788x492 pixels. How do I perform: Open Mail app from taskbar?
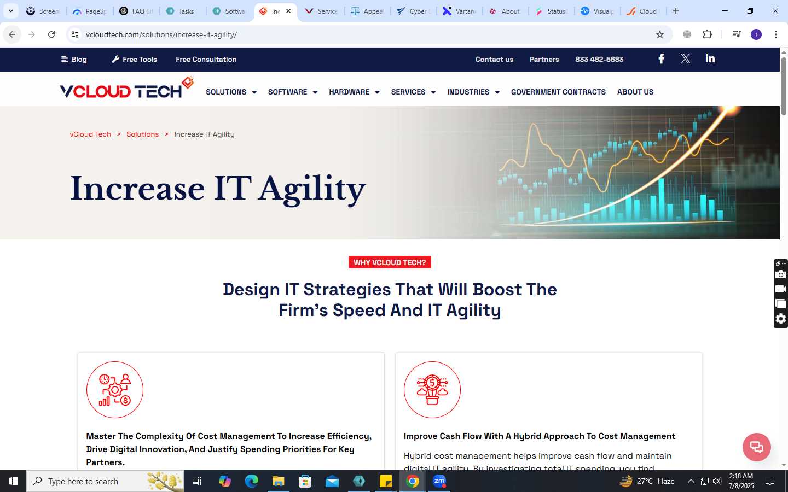point(332,481)
